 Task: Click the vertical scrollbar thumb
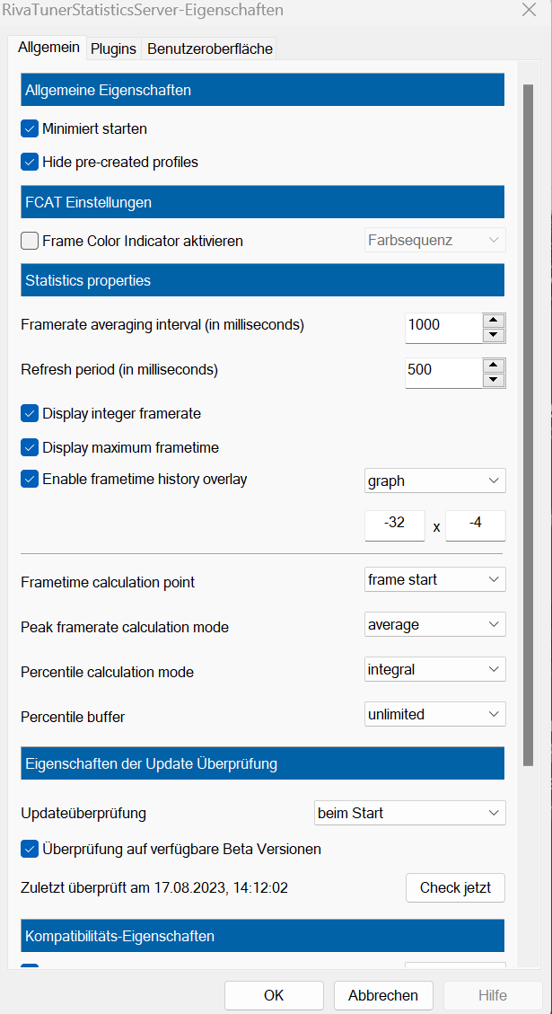[528, 425]
